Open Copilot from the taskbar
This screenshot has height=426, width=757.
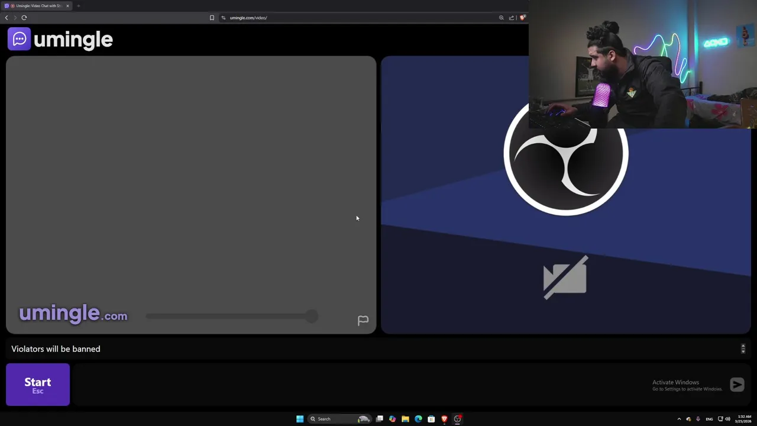point(392,419)
